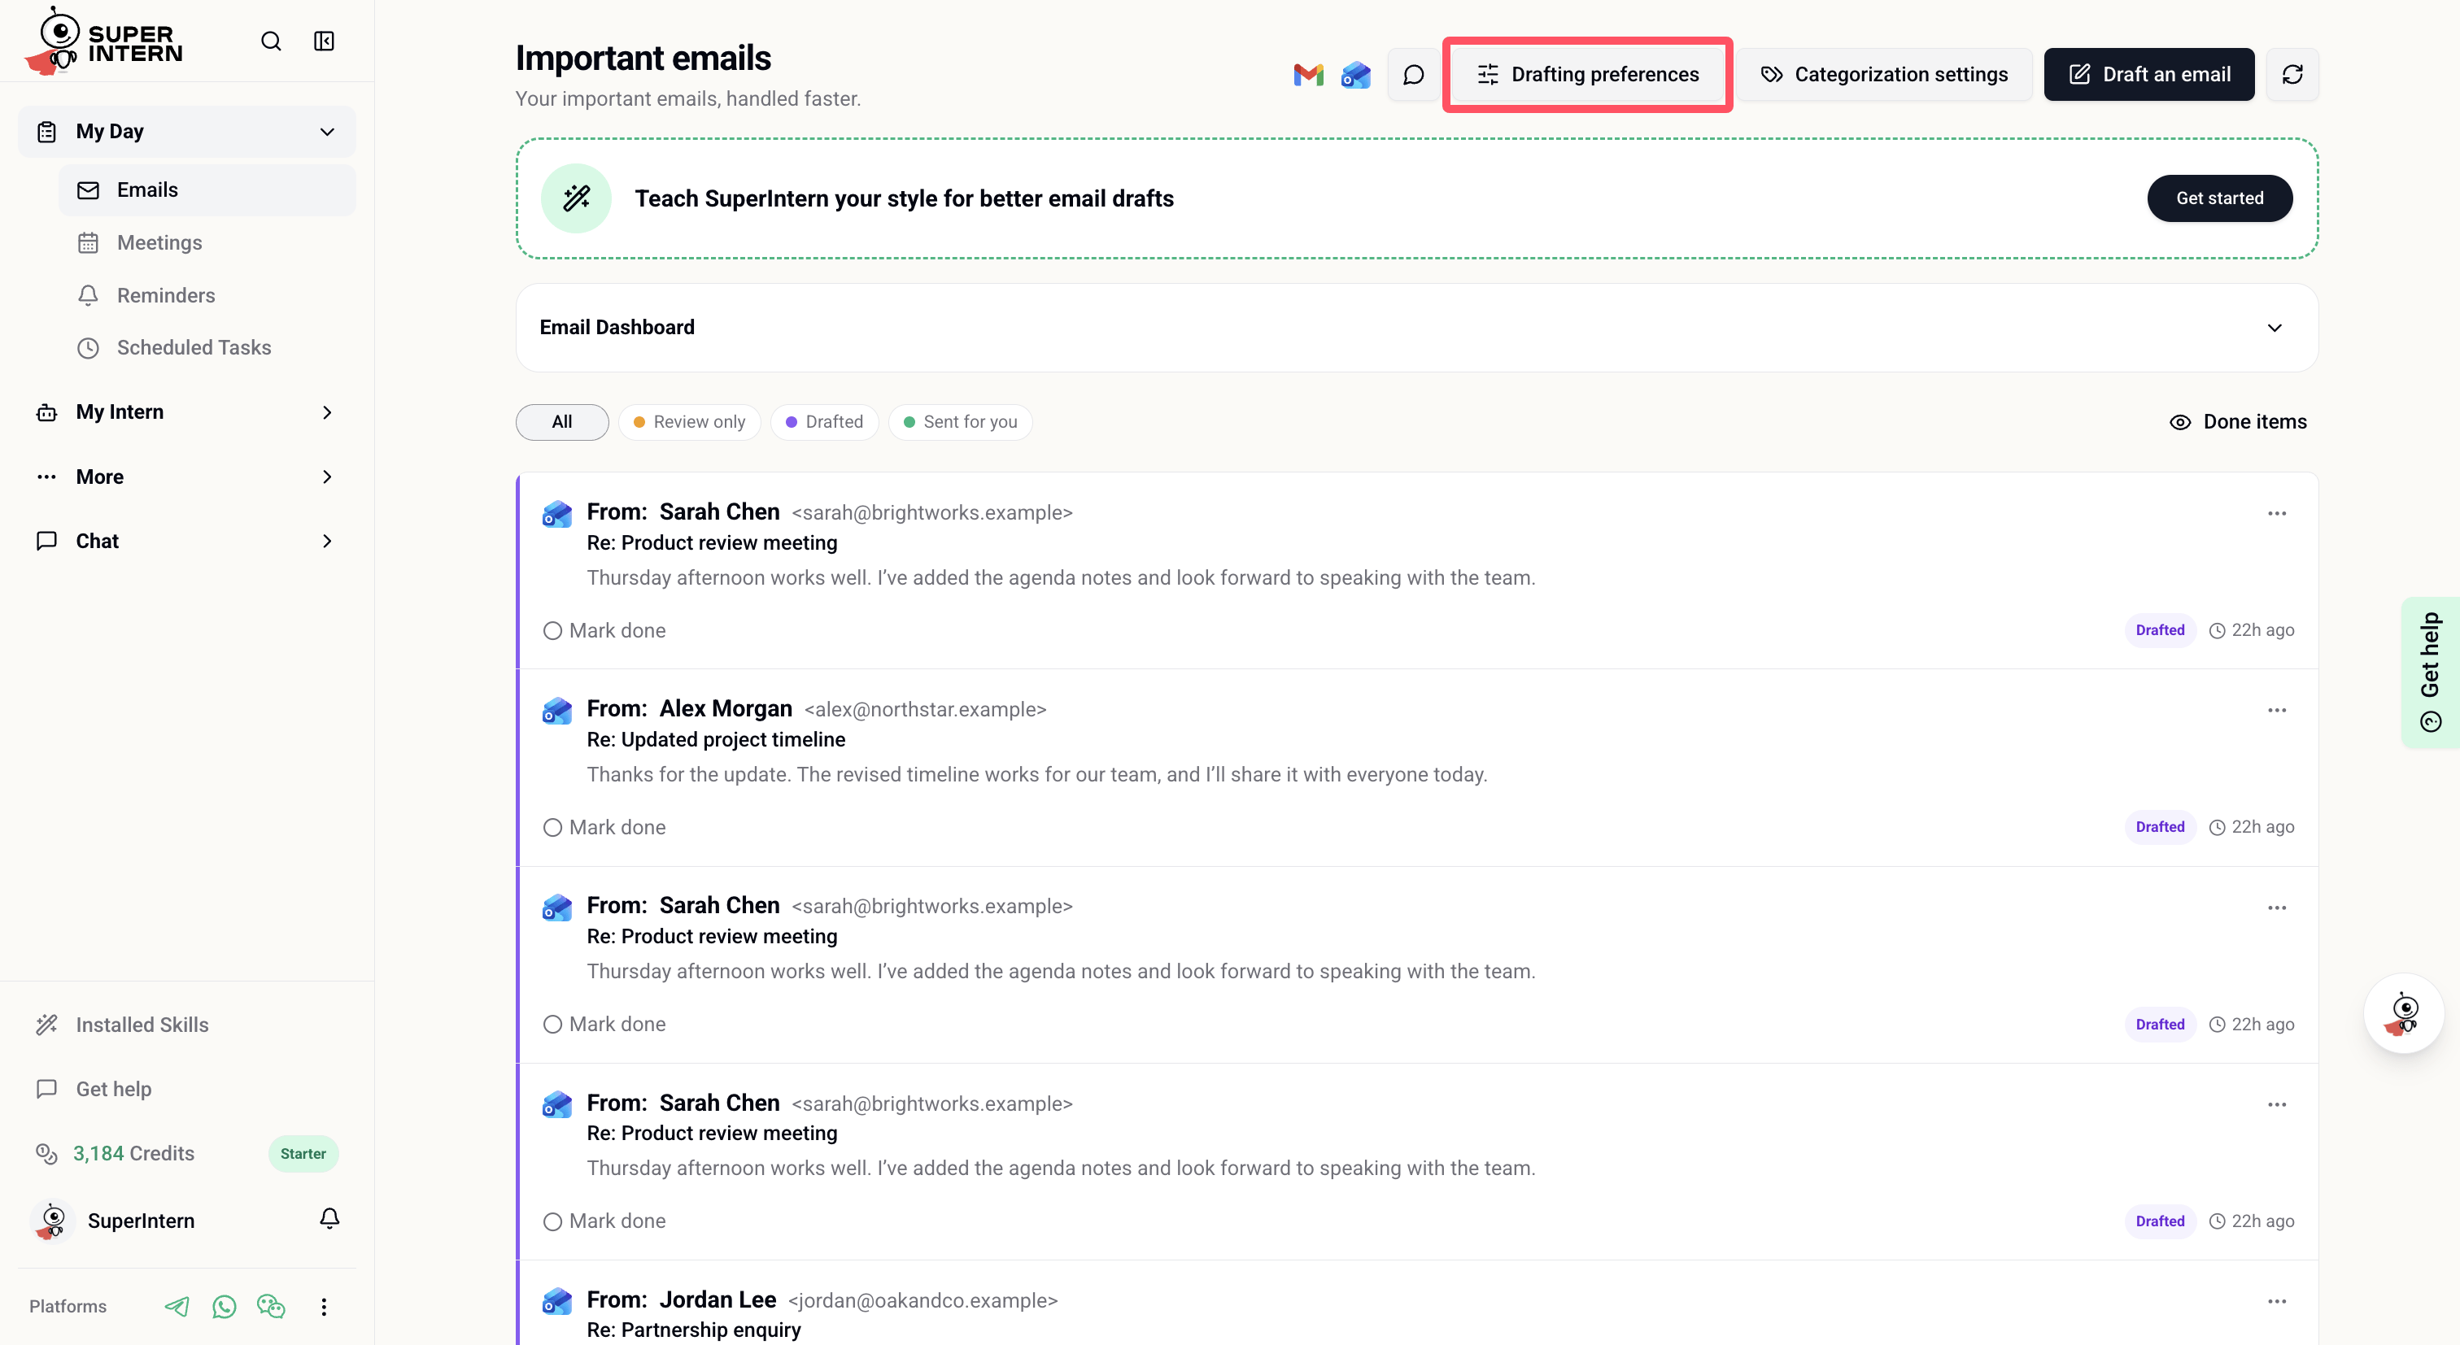
Task: Expand the Email Dashboard panel
Action: [x=1416, y=328]
